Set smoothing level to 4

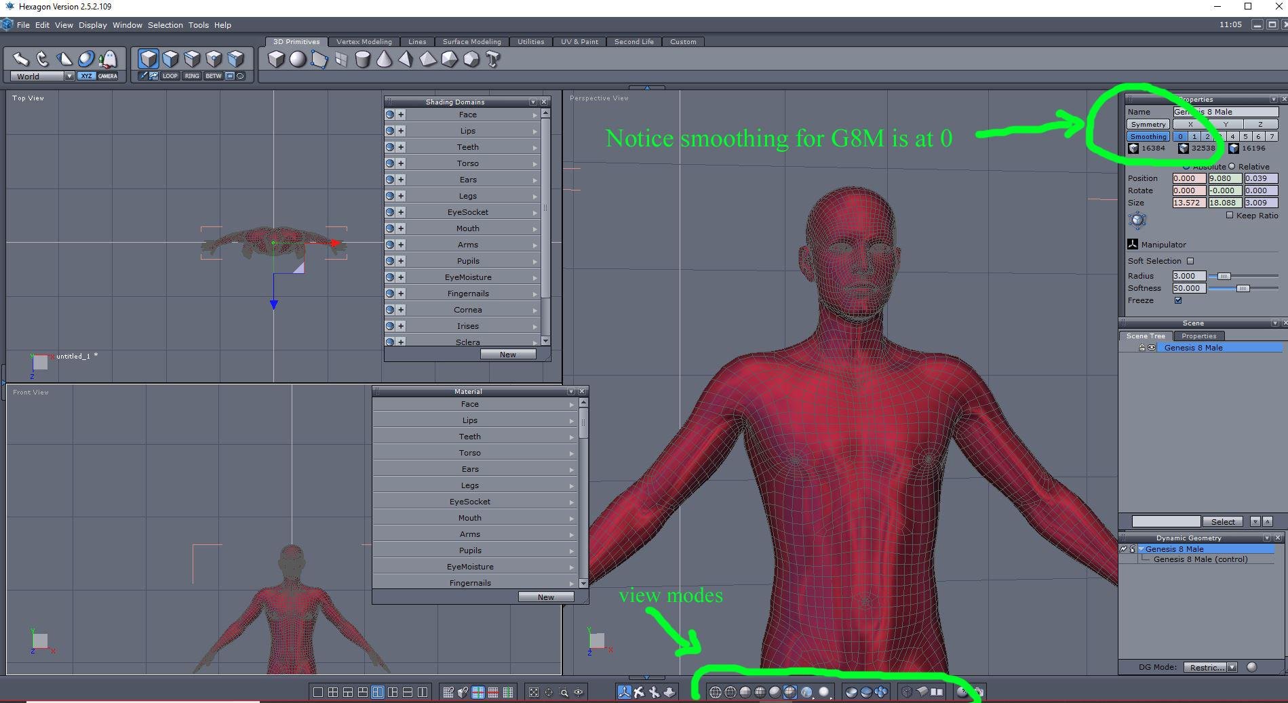1232,136
